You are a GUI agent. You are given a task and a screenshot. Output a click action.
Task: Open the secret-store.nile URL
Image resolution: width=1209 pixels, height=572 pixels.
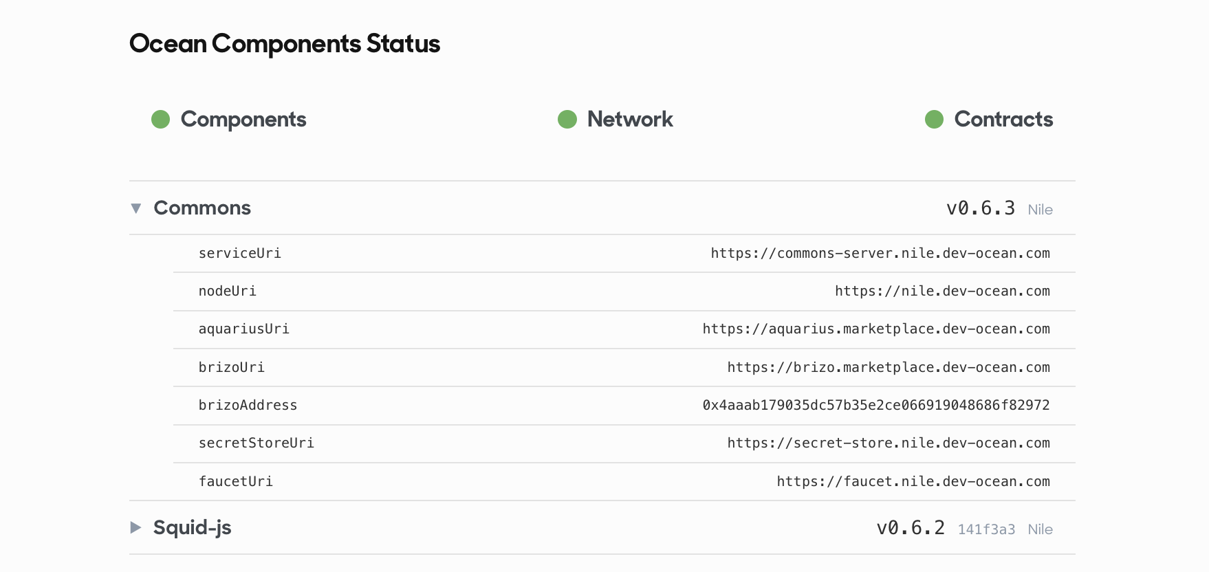click(889, 443)
